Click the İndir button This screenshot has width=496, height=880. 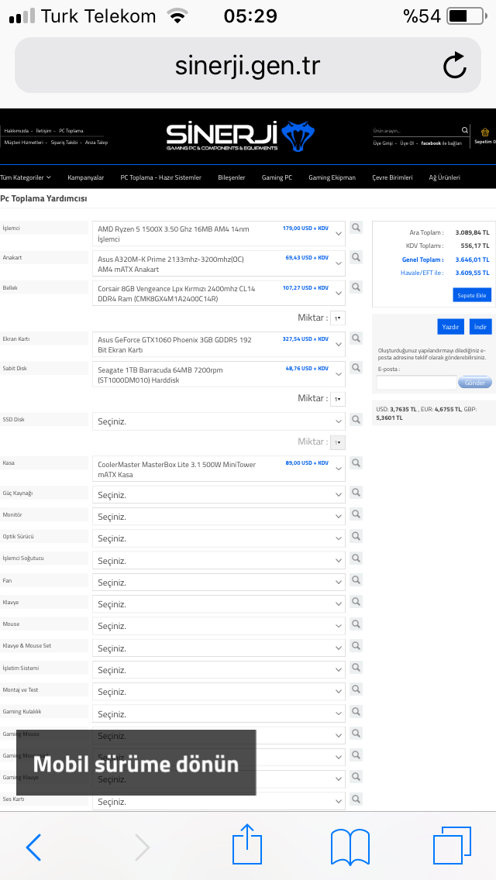pyautogui.click(x=480, y=327)
